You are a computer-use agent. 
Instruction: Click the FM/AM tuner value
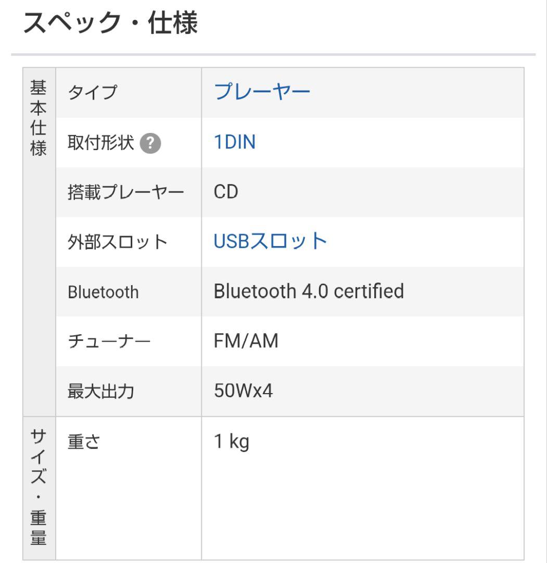coord(246,341)
